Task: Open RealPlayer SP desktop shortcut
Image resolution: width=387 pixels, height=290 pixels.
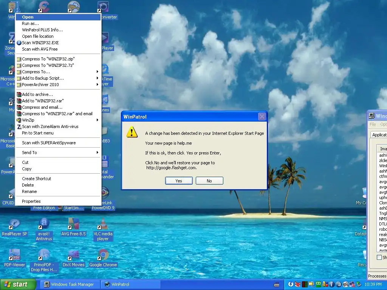Action: [x=14, y=227]
